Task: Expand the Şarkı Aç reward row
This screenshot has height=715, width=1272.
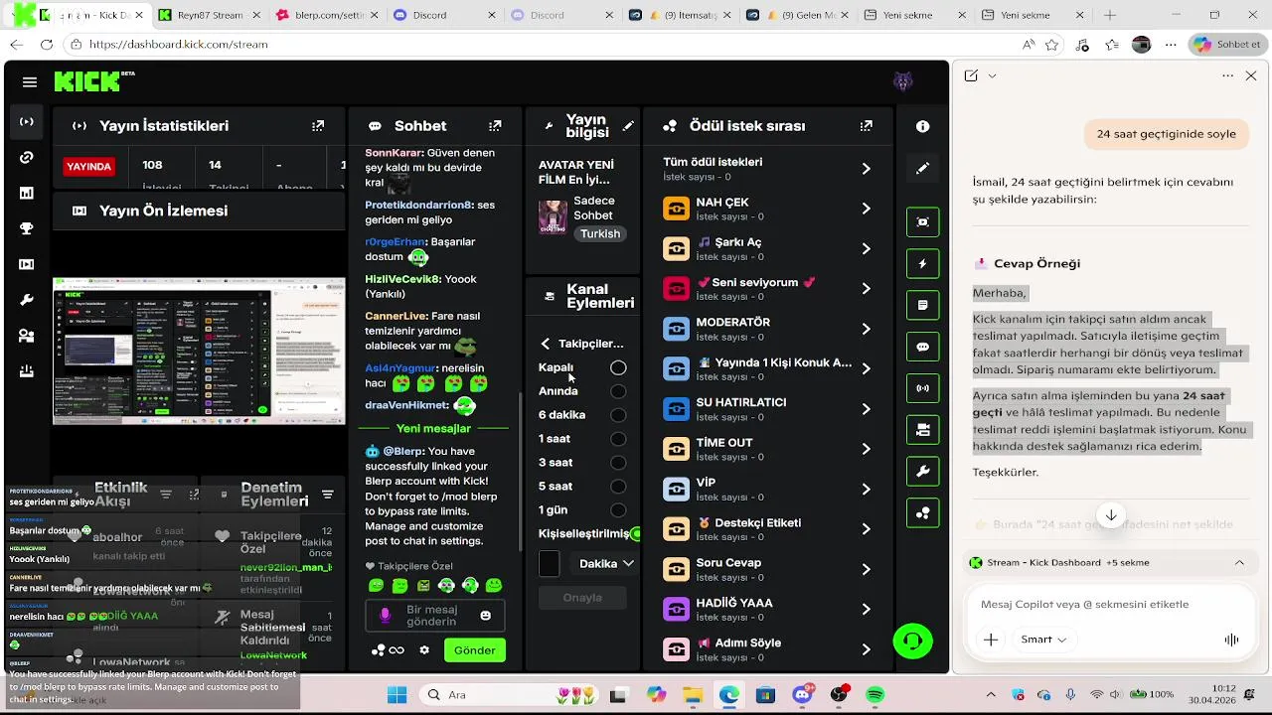Action: pyautogui.click(x=767, y=248)
